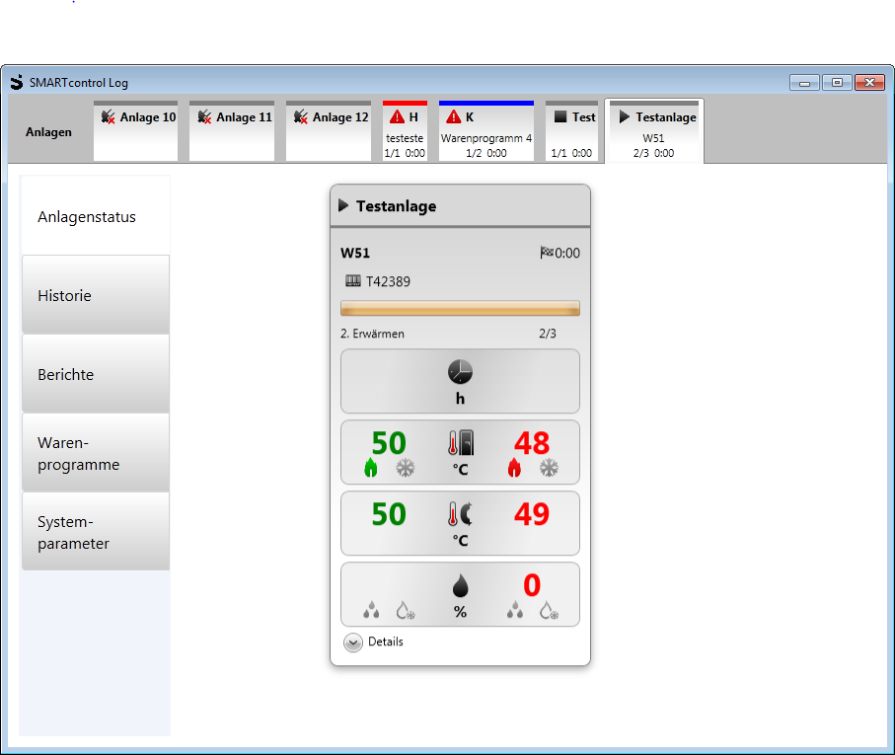Click the checkered finish flag icon
The image size is (895, 755).
point(547,254)
